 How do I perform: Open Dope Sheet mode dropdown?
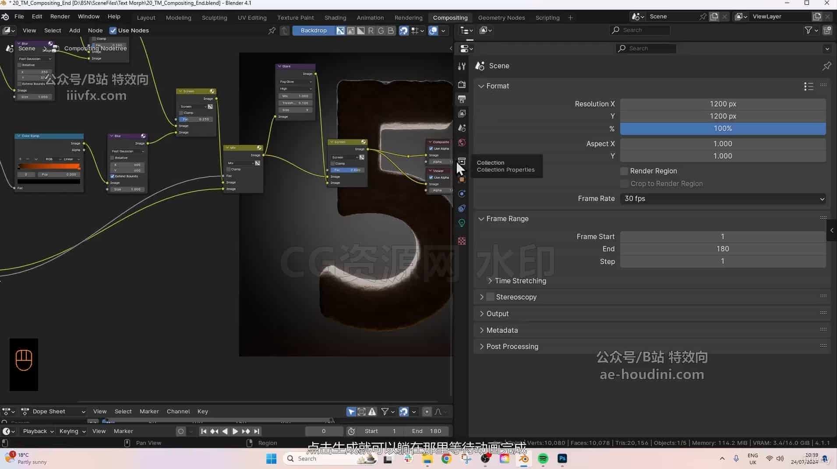click(53, 412)
